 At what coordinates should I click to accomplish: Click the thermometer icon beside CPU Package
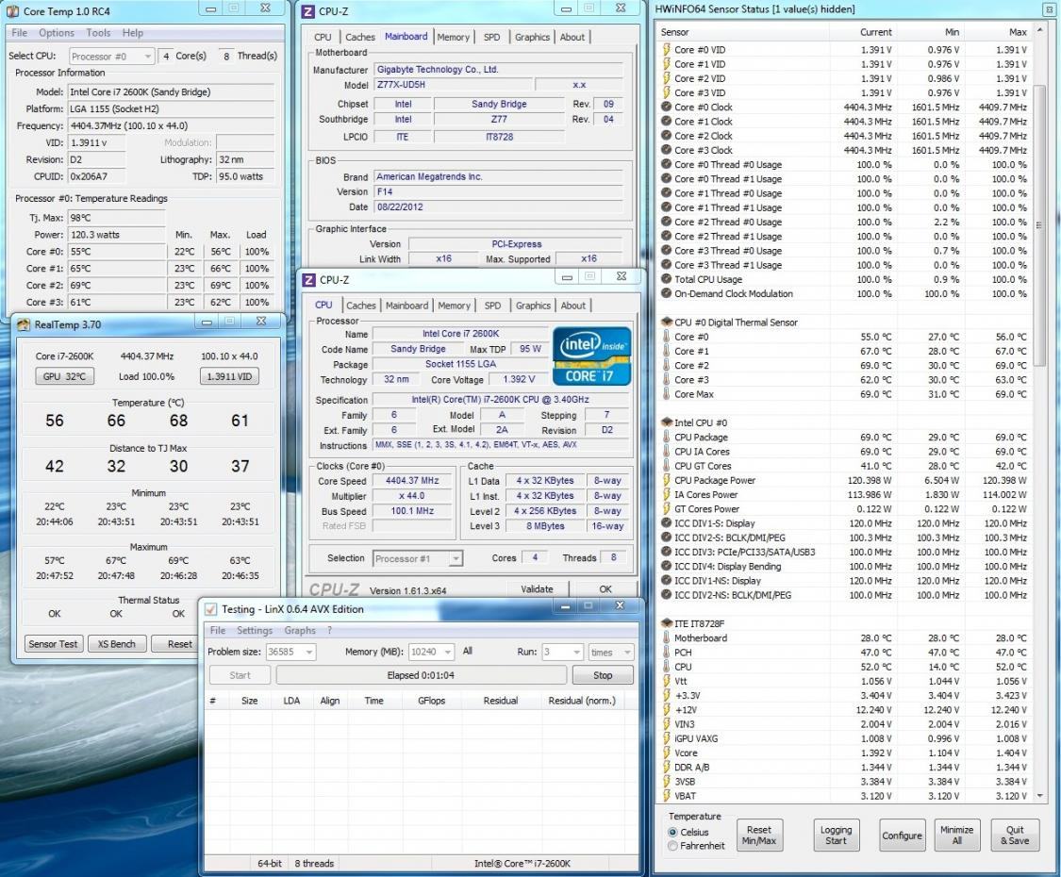click(667, 438)
